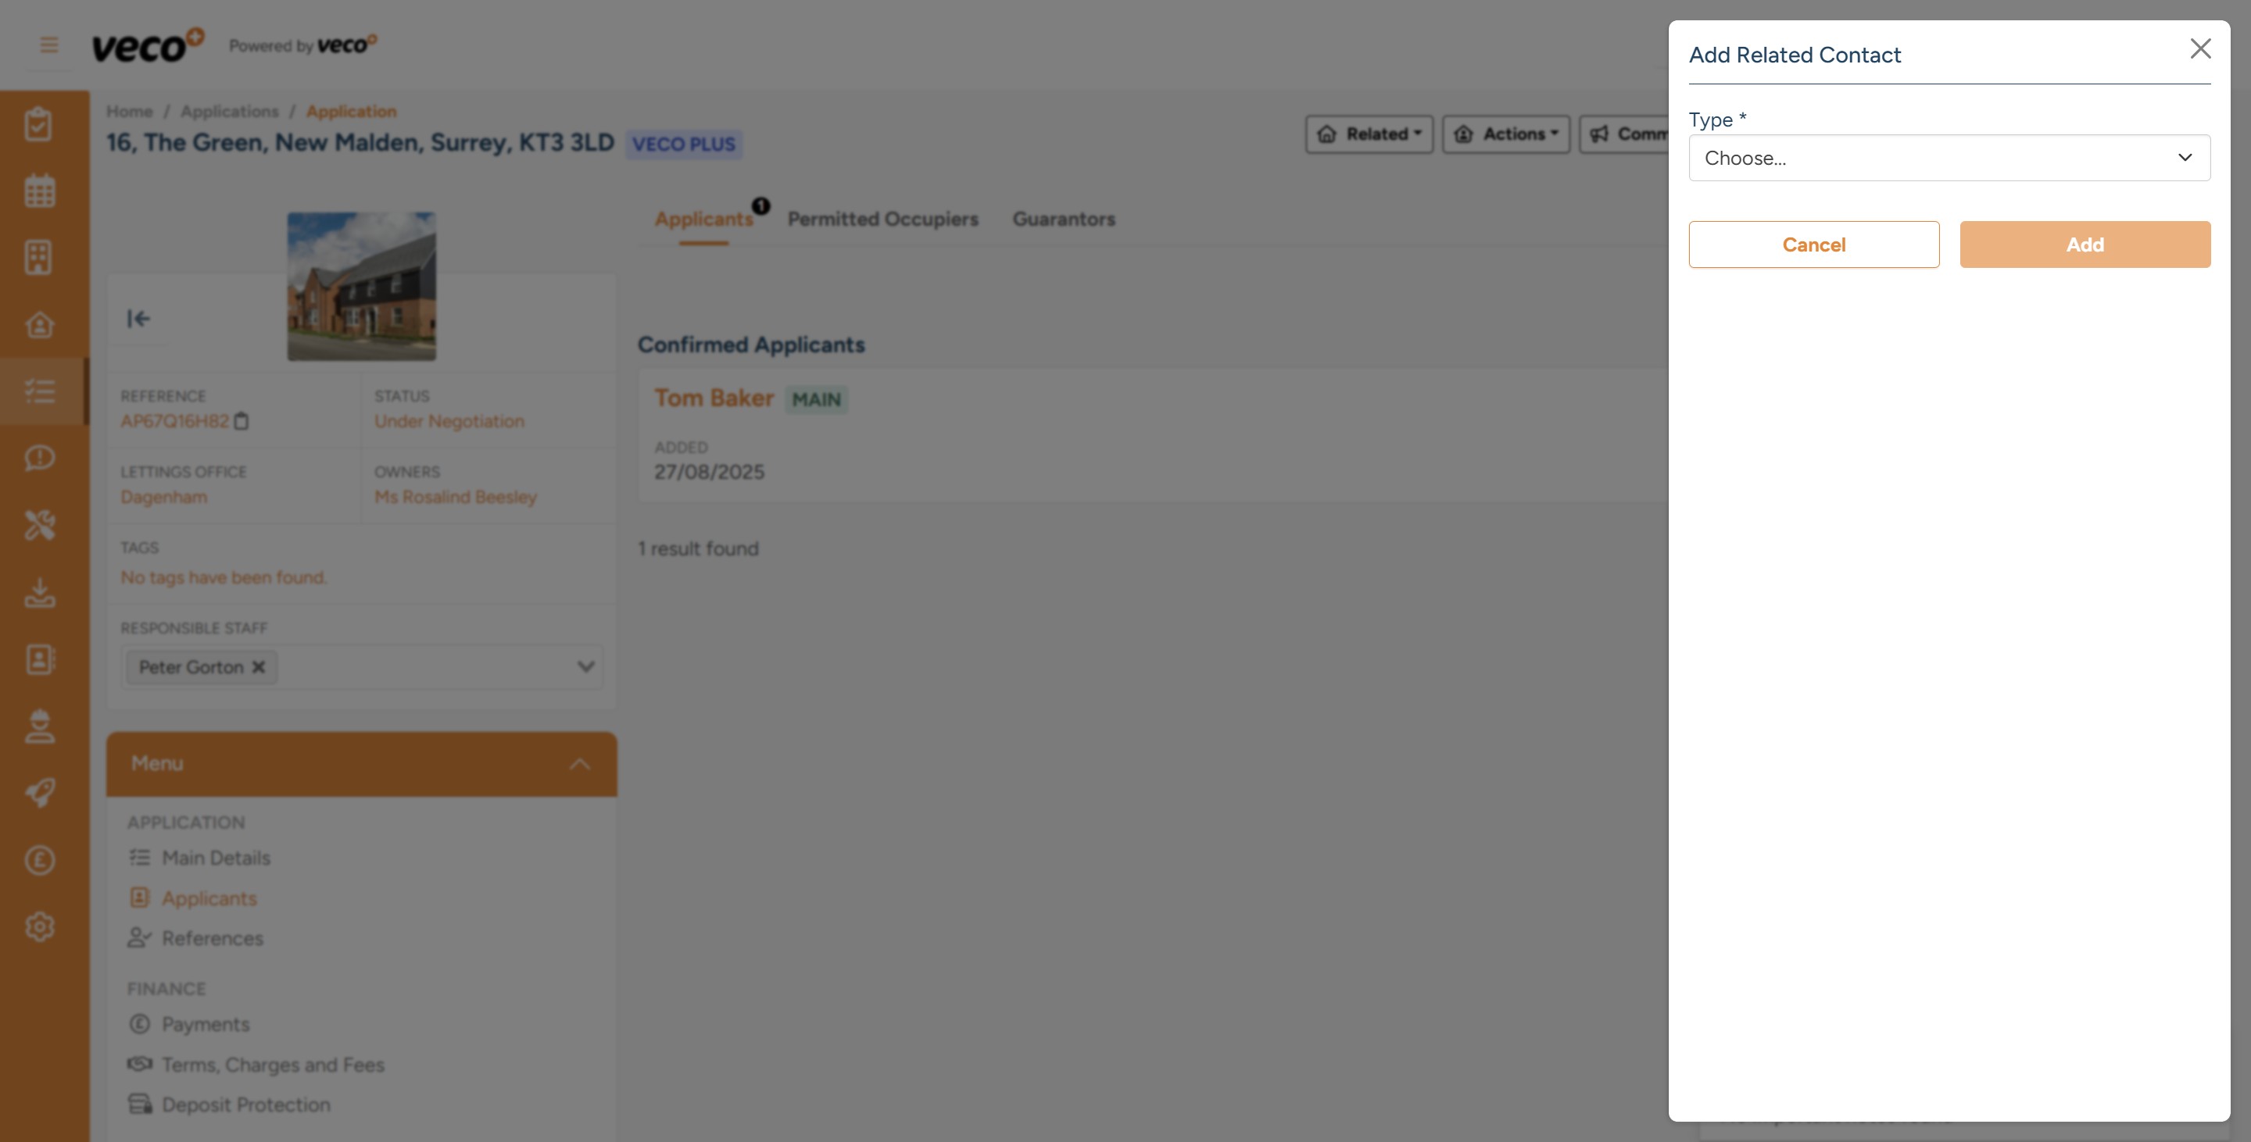Select the properties building icon in sidebar
This screenshot has height=1142, width=2251.
click(40, 257)
